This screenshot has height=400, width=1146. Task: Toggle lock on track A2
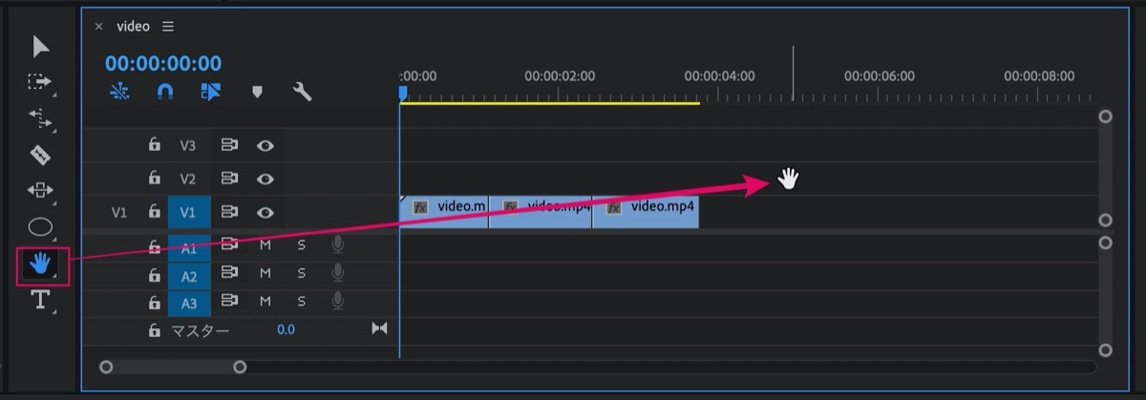154,276
